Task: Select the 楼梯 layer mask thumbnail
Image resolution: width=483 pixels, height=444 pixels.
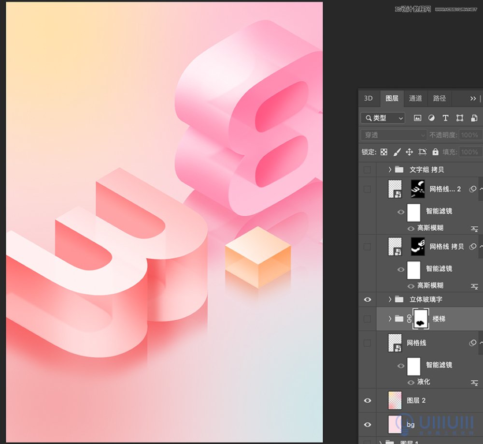Action: [x=420, y=319]
